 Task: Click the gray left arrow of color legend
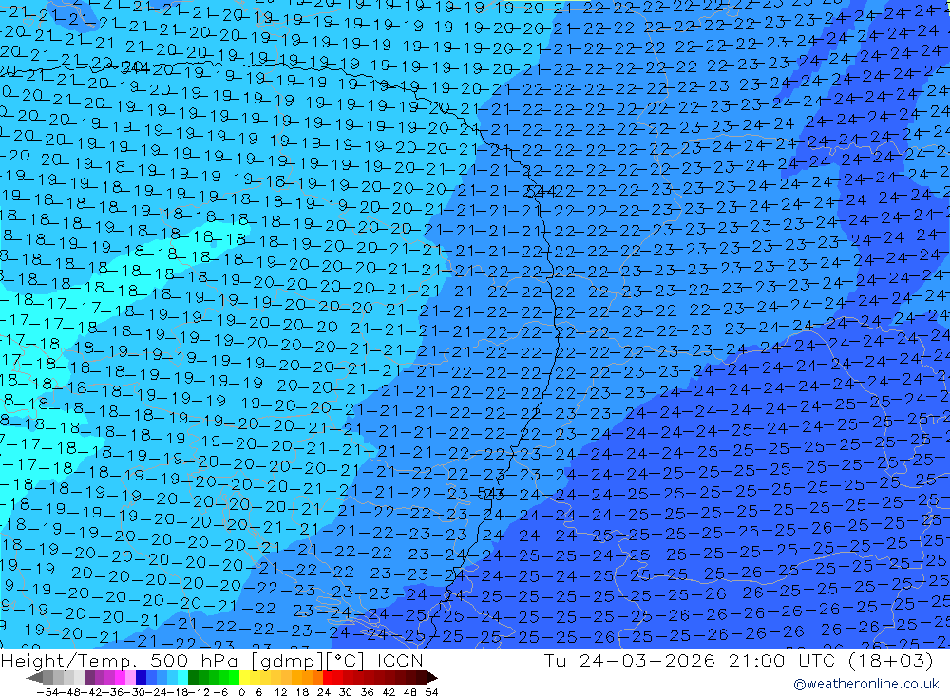pyautogui.click(x=34, y=678)
